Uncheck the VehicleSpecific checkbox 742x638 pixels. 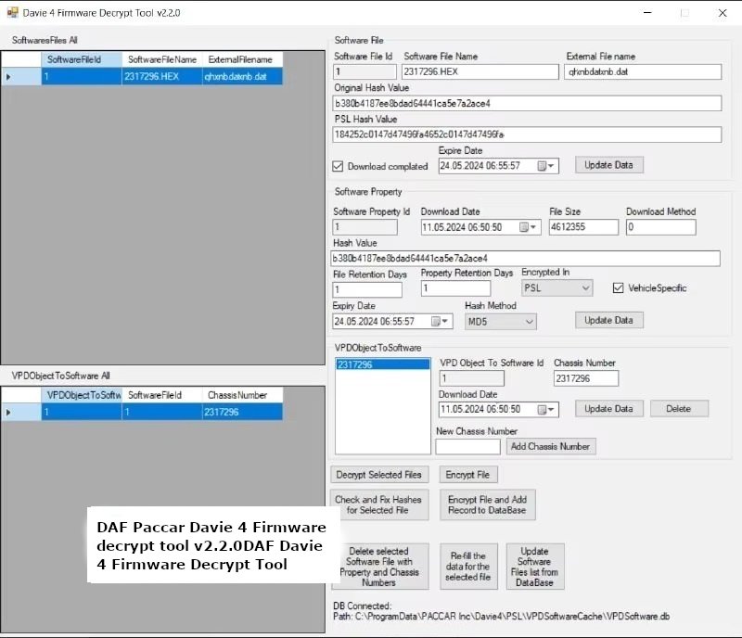pyautogui.click(x=619, y=288)
